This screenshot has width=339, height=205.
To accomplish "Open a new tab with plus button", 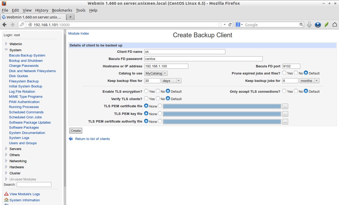I will point(70,17).
